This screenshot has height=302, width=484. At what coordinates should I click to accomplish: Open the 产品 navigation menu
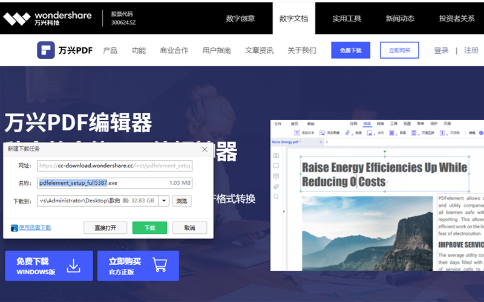pos(110,51)
